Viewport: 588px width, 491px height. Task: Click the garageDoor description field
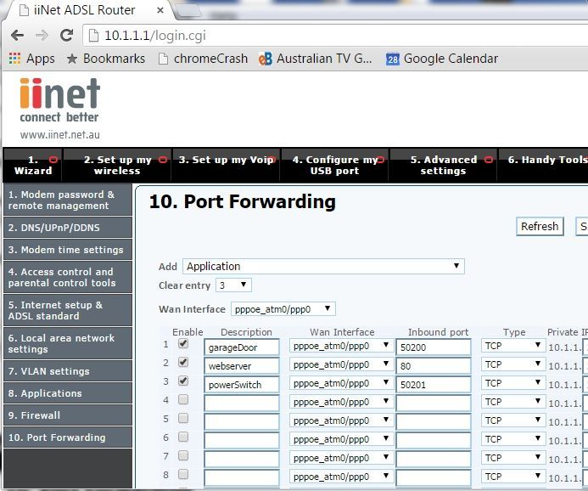[x=242, y=347]
